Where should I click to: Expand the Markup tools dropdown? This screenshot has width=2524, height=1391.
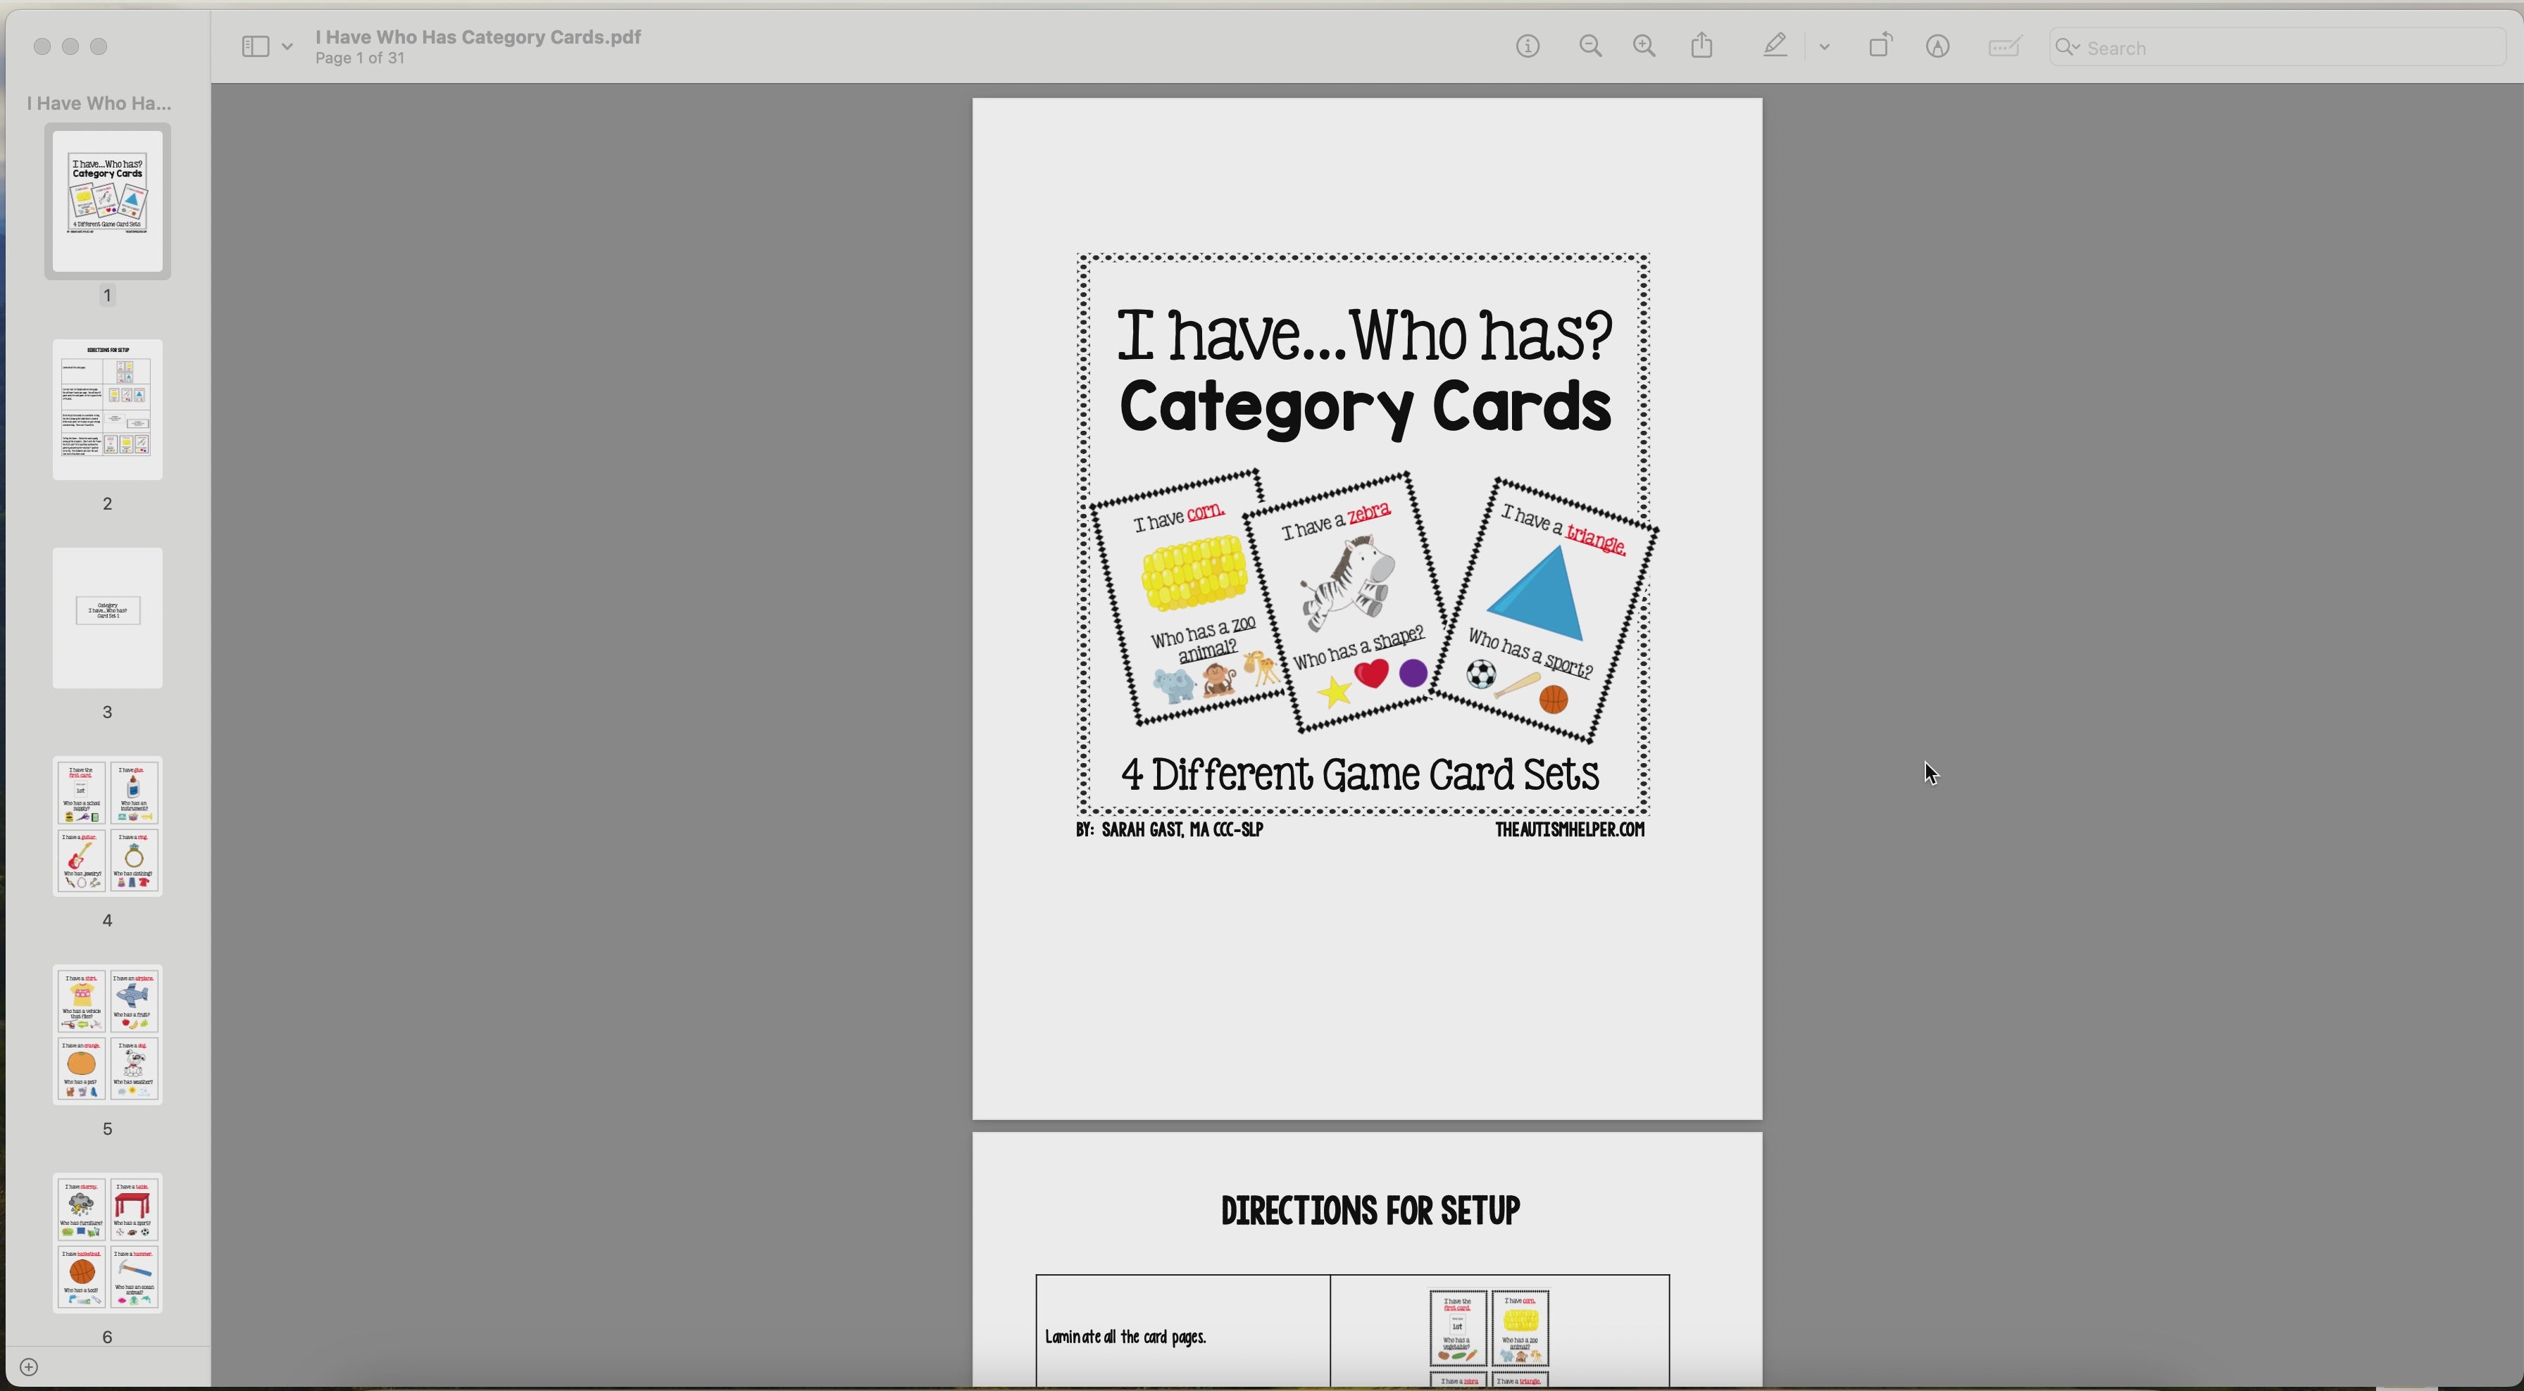pyautogui.click(x=1825, y=46)
